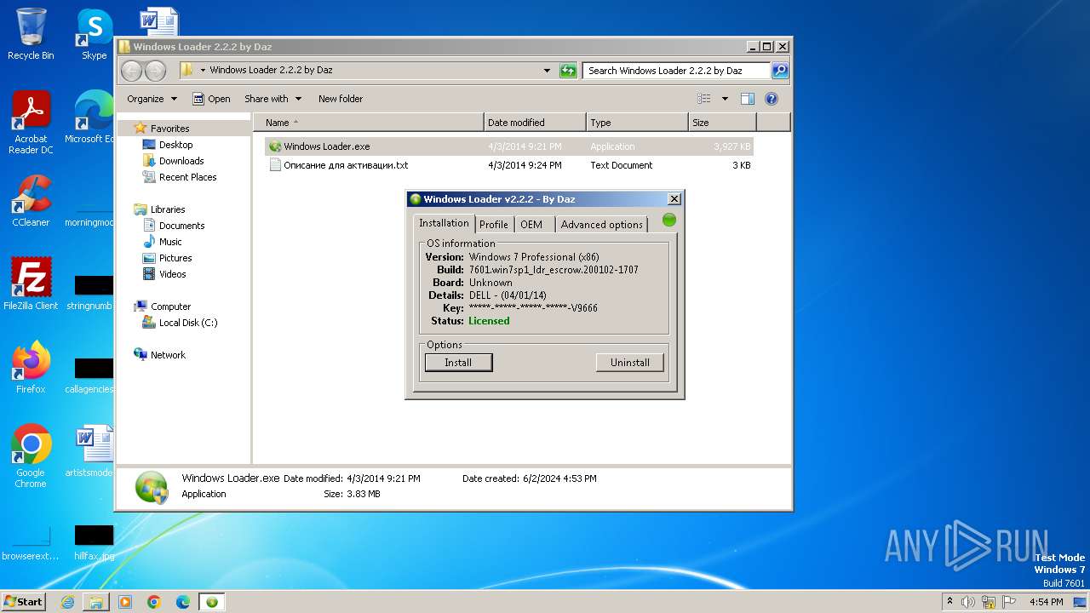Toggle the preview pane icon
Image resolution: width=1090 pixels, height=613 pixels.
click(x=748, y=99)
